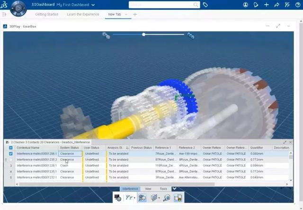Image resolution: width=303 pixels, height=210 pixels.
Task: Click the 3DPlay widget app icon
Action: [x=5, y=26]
